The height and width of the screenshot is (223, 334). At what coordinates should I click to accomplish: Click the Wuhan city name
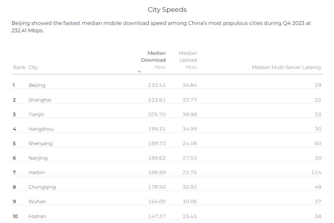[37, 201]
